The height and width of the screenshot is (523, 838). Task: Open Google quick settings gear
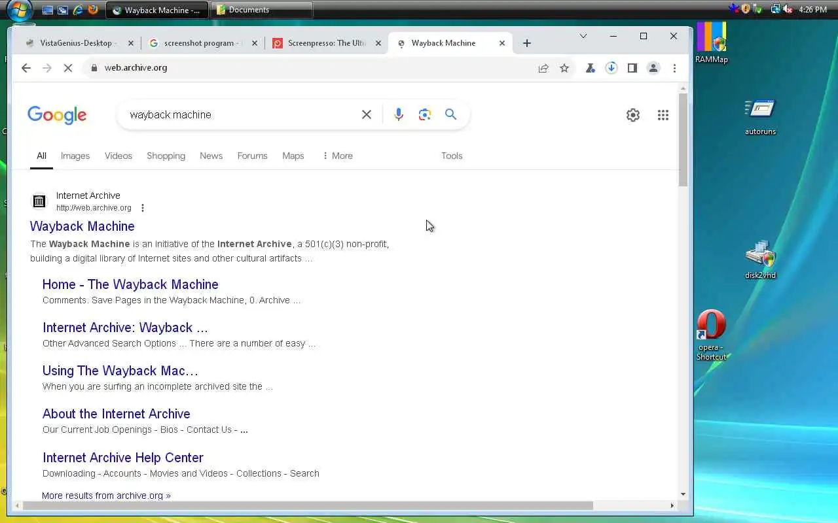coord(632,115)
